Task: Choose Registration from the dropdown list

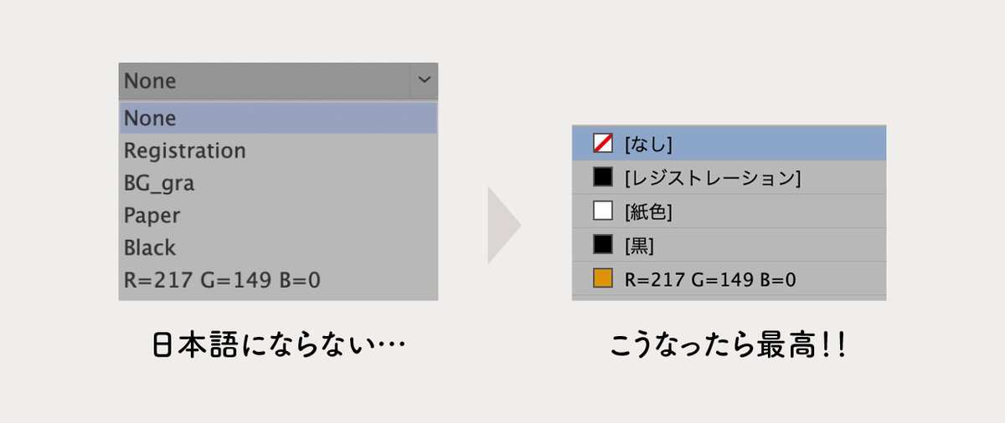Action: click(185, 150)
